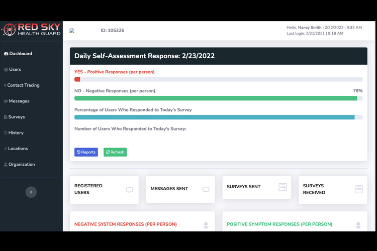Click the broken image icon beside ID

(72, 31)
